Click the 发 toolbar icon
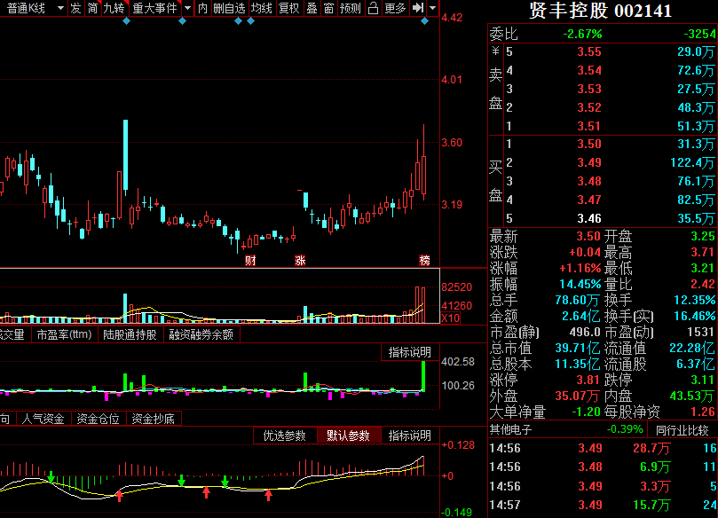 [x=75, y=8]
